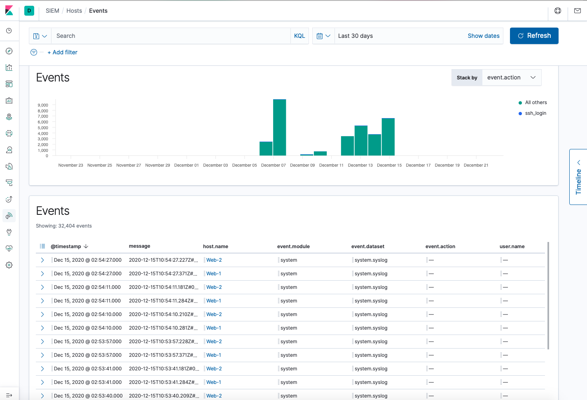Open the D space selector avatar
Image resolution: width=587 pixels, height=400 pixels.
pos(29,11)
